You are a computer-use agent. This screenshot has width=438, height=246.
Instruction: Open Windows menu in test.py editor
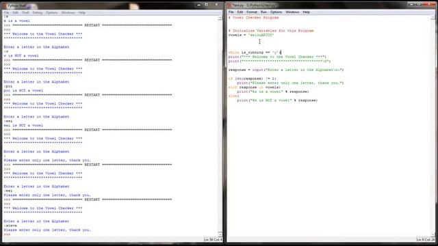tap(292, 12)
